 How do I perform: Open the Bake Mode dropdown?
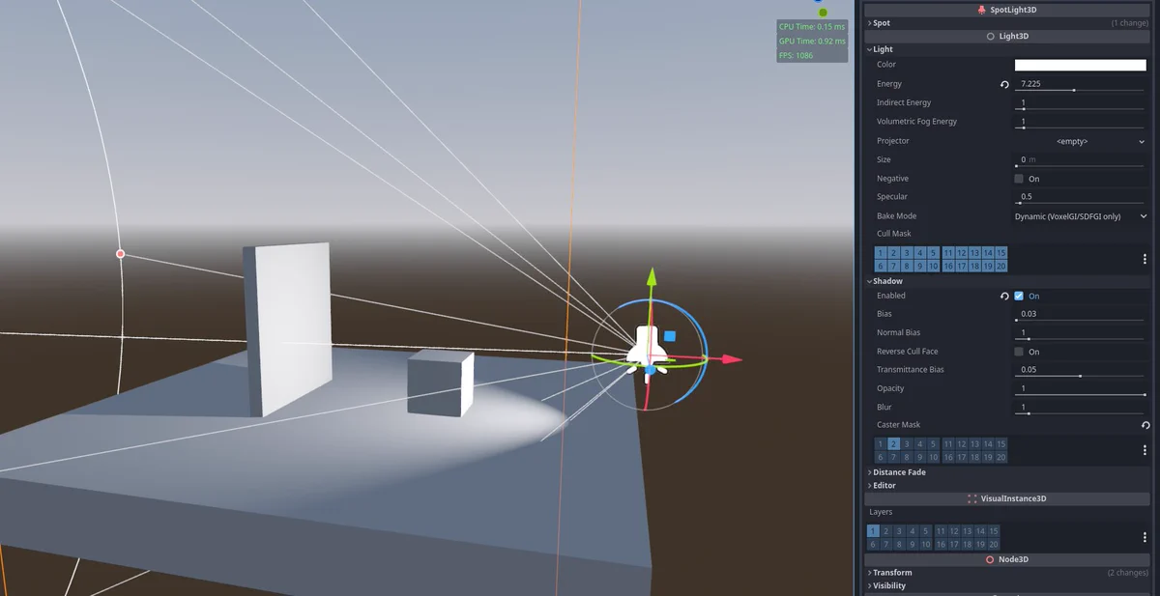(1081, 216)
